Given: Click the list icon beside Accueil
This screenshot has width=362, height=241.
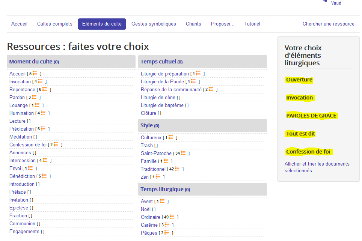Looking at the screenshot, I should (35, 74).
